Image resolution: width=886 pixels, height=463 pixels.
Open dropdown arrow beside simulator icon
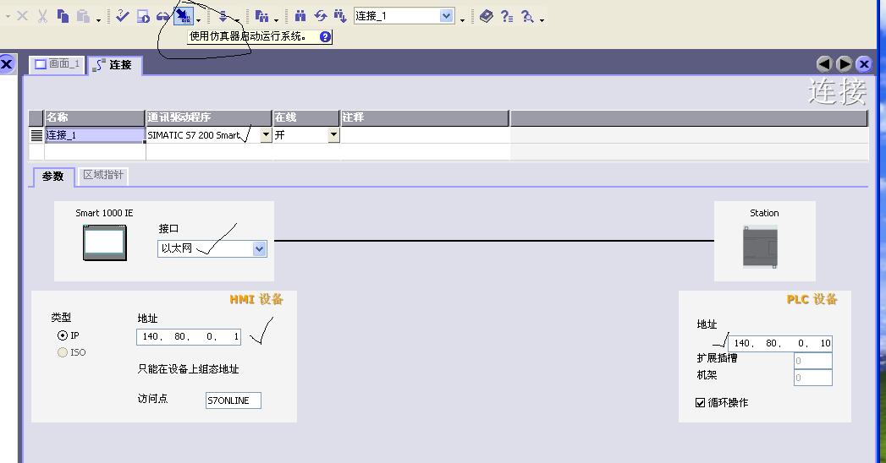pos(198,19)
